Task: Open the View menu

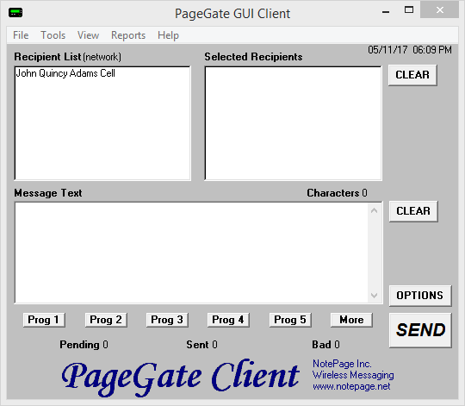Action: (x=88, y=35)
